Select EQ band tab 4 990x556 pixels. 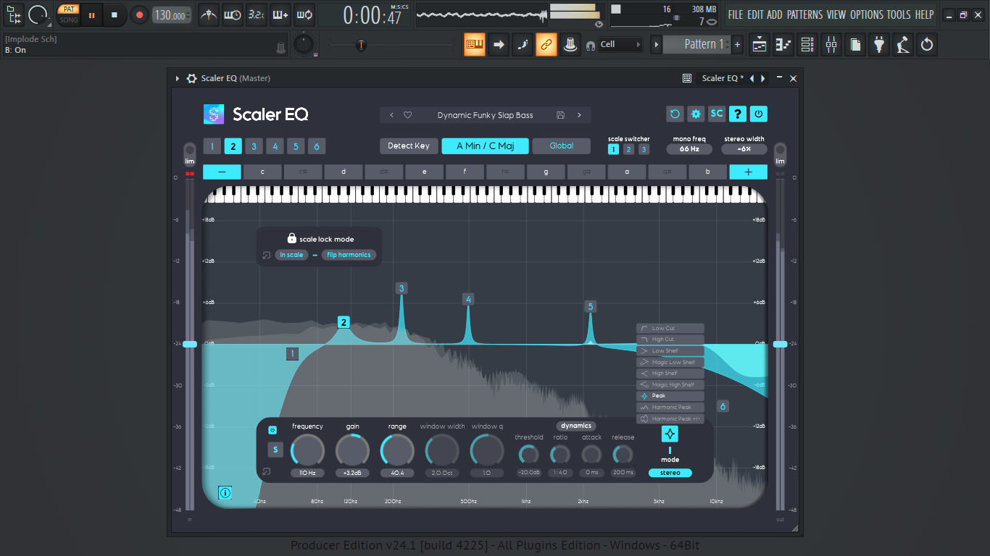275,146
